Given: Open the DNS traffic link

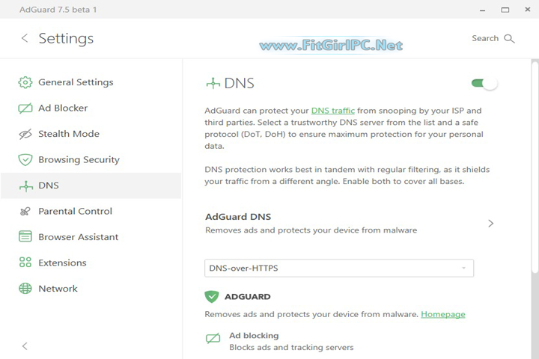Looking at the screenshot, I should [x=333, y=111].
